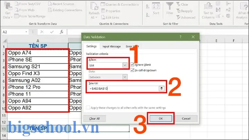
Task: Confirm entry with checkmark icon
Action: click(52, 32)
